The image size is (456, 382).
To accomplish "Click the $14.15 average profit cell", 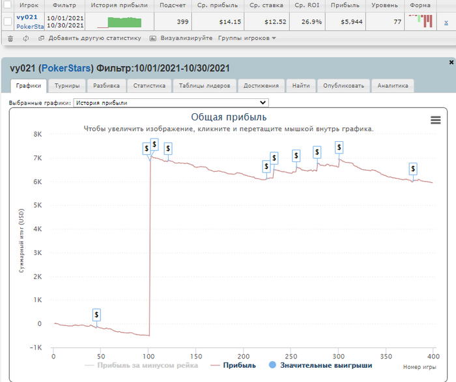I will coord(230,21).
